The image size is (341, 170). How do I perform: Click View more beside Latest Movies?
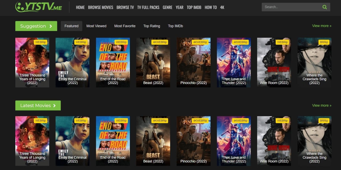321,105
